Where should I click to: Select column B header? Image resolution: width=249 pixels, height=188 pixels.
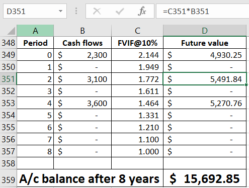point(82,31)
